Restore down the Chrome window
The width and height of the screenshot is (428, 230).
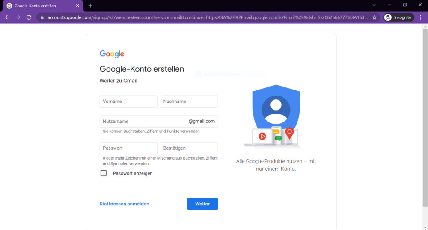click(x=405, y=5)
